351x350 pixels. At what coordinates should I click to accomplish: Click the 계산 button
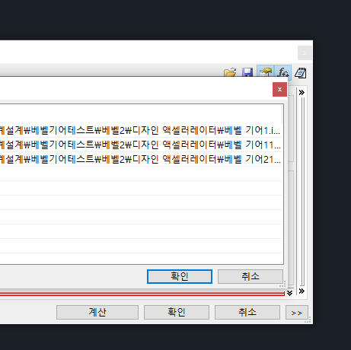(97, 312)
